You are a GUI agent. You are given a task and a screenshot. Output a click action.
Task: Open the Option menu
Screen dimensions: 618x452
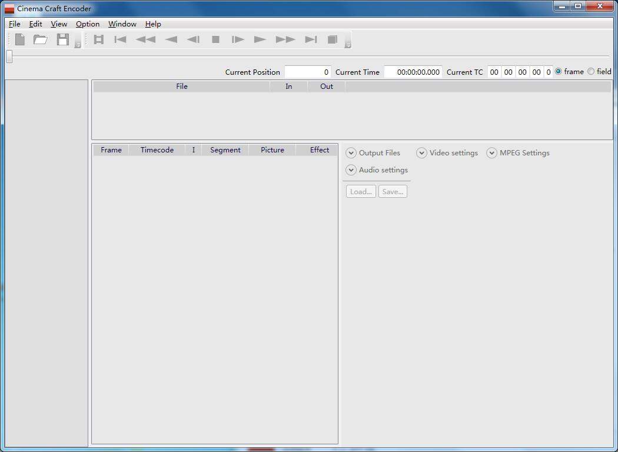[x=87, y=24]
